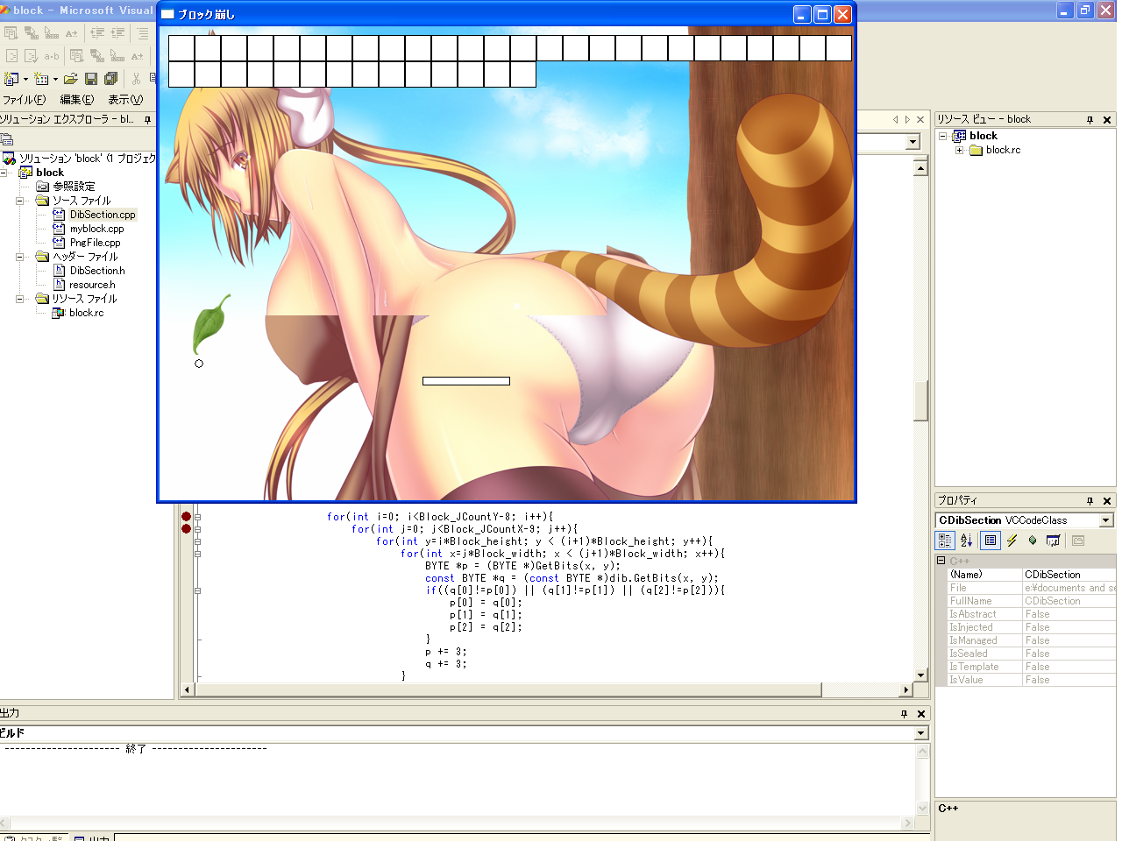
Task: Open the Add New Item dropdown arrow
Action: pos(55,79)
